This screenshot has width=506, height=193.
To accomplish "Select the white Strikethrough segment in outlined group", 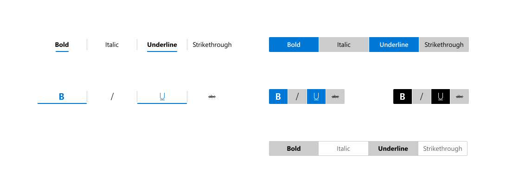I will pos(443,148).
